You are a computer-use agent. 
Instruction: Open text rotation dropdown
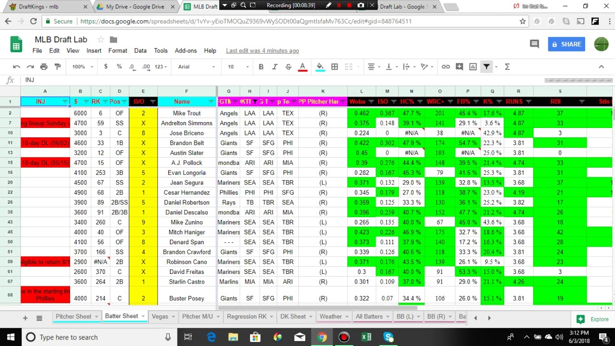(427, 67)
